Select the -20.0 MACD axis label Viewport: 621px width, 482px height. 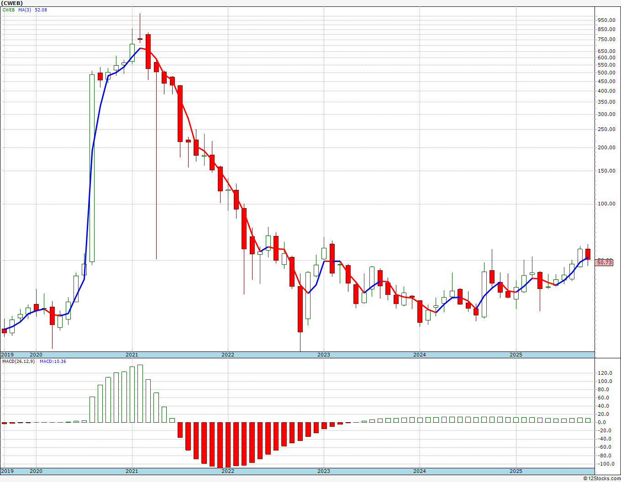coord(604,431)
